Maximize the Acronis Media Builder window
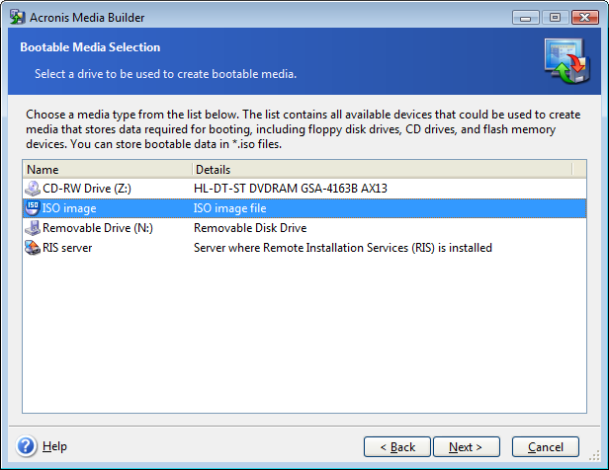The height and width of the screenshot is (470, 609). point(553,16)
